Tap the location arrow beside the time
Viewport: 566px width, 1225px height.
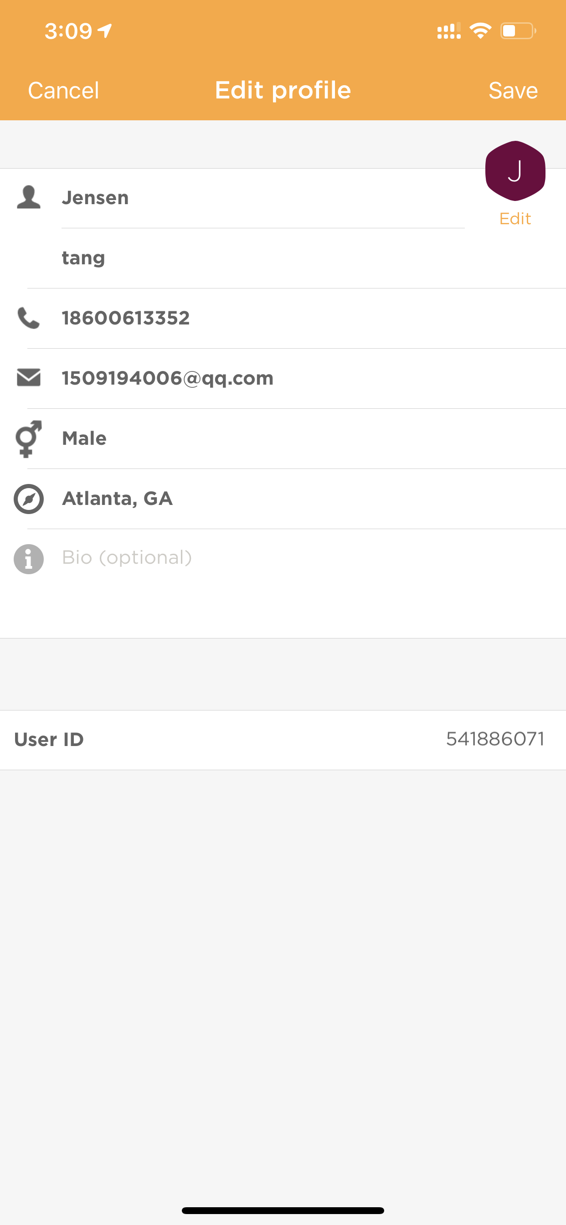click(105, 31)
